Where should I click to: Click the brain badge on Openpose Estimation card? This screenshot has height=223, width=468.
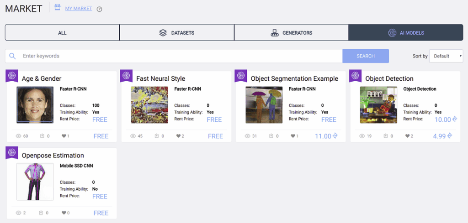(11, 153)
